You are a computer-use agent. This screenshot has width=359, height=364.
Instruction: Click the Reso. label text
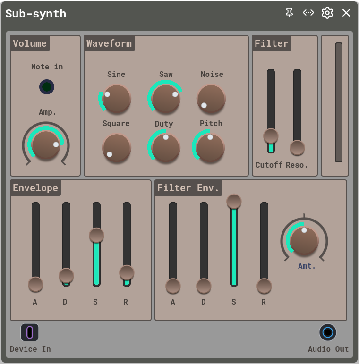coord(297,165)
